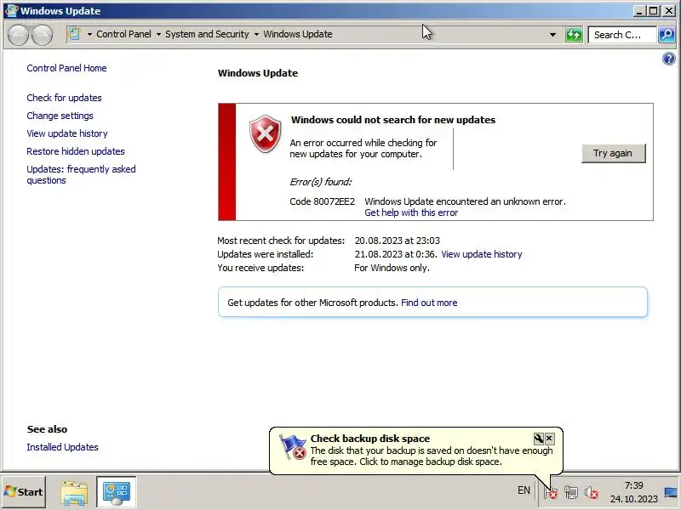The height and width of the screenshot is (510, 681).
Task: Open address bar history dropdown
Action: click(552, 35)
